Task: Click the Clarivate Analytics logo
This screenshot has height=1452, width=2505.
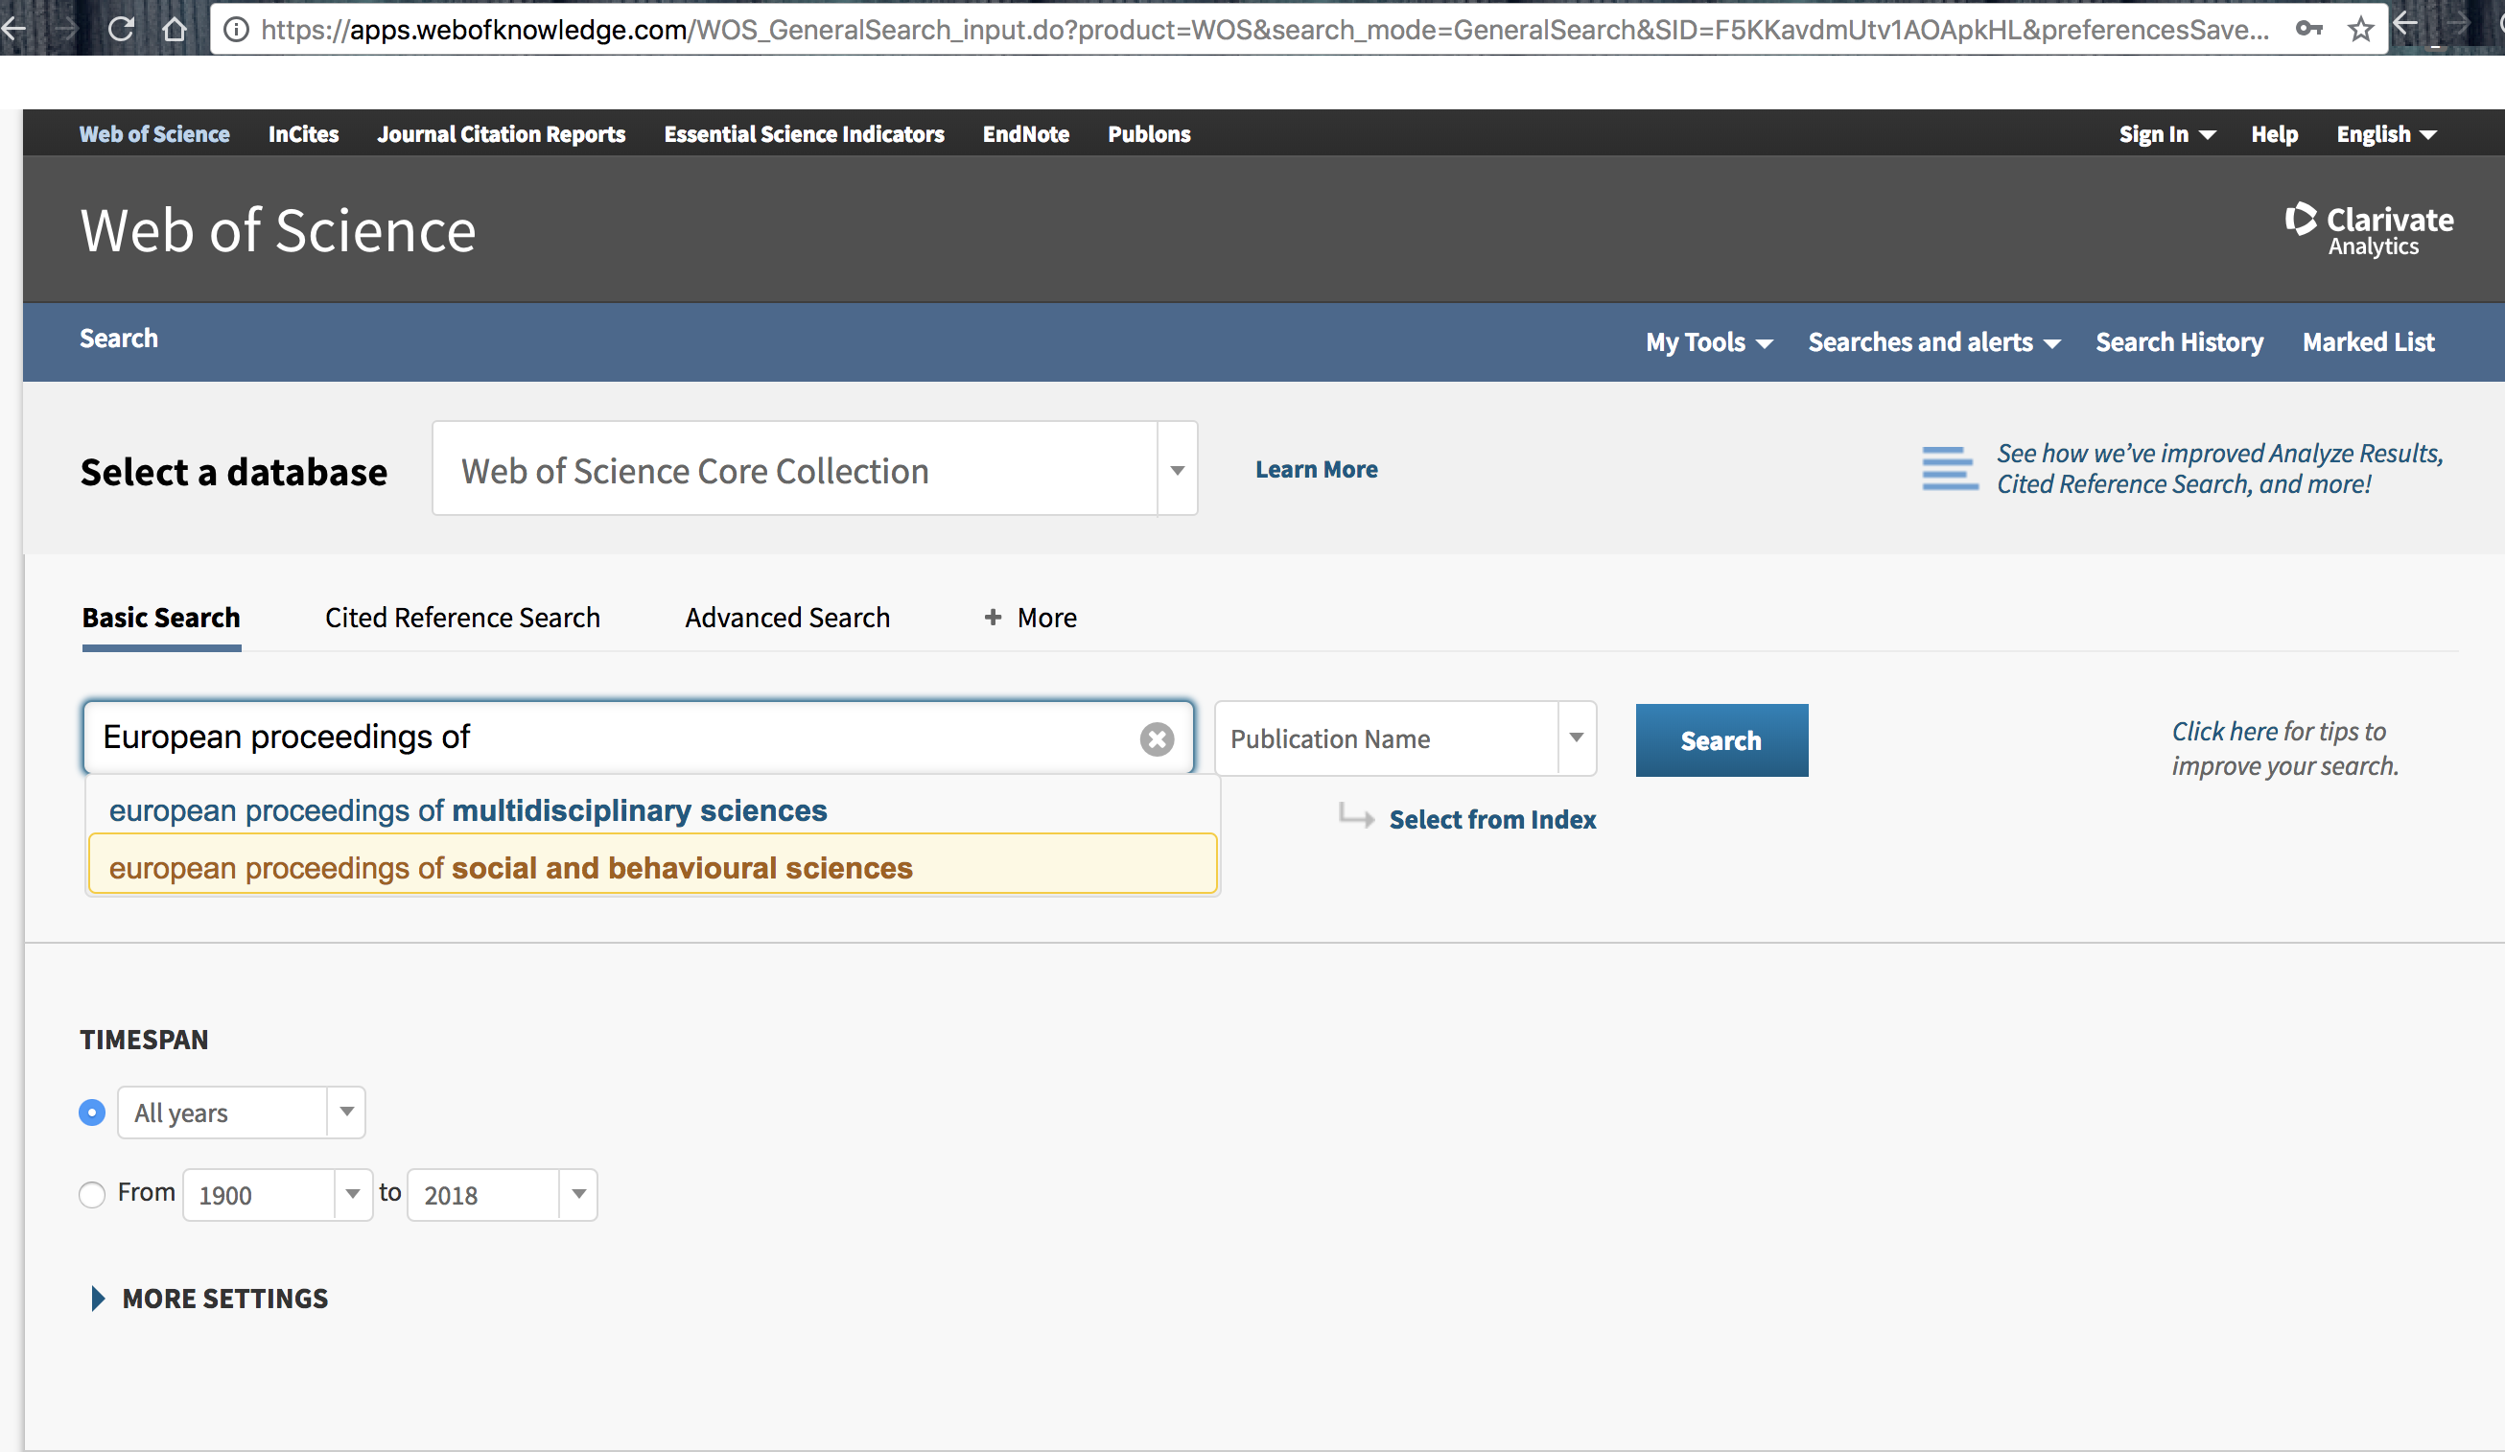Action: tap(2368, 230)
